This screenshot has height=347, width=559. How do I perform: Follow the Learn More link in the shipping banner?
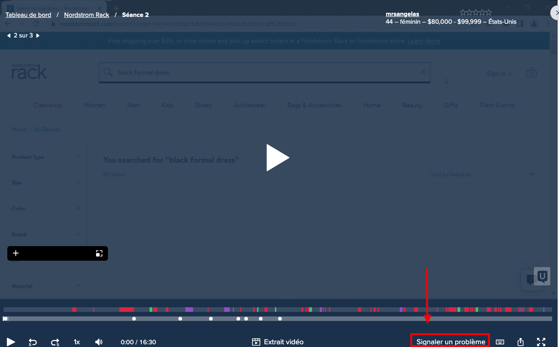pos(424,41)
